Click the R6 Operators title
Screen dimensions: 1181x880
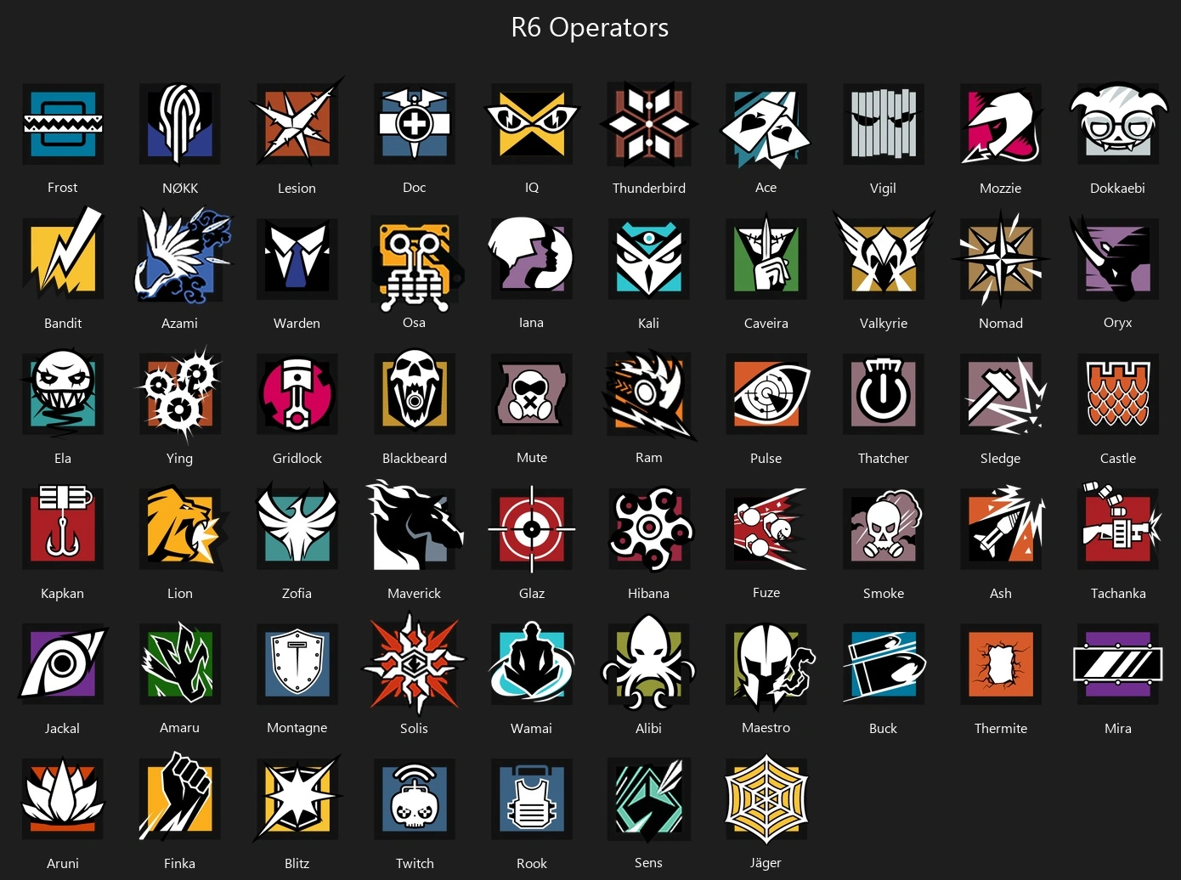click(590, 27)
